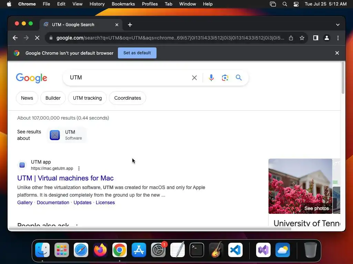Click the Google logo
Screen dimensions: 353x264
point(31,78)
